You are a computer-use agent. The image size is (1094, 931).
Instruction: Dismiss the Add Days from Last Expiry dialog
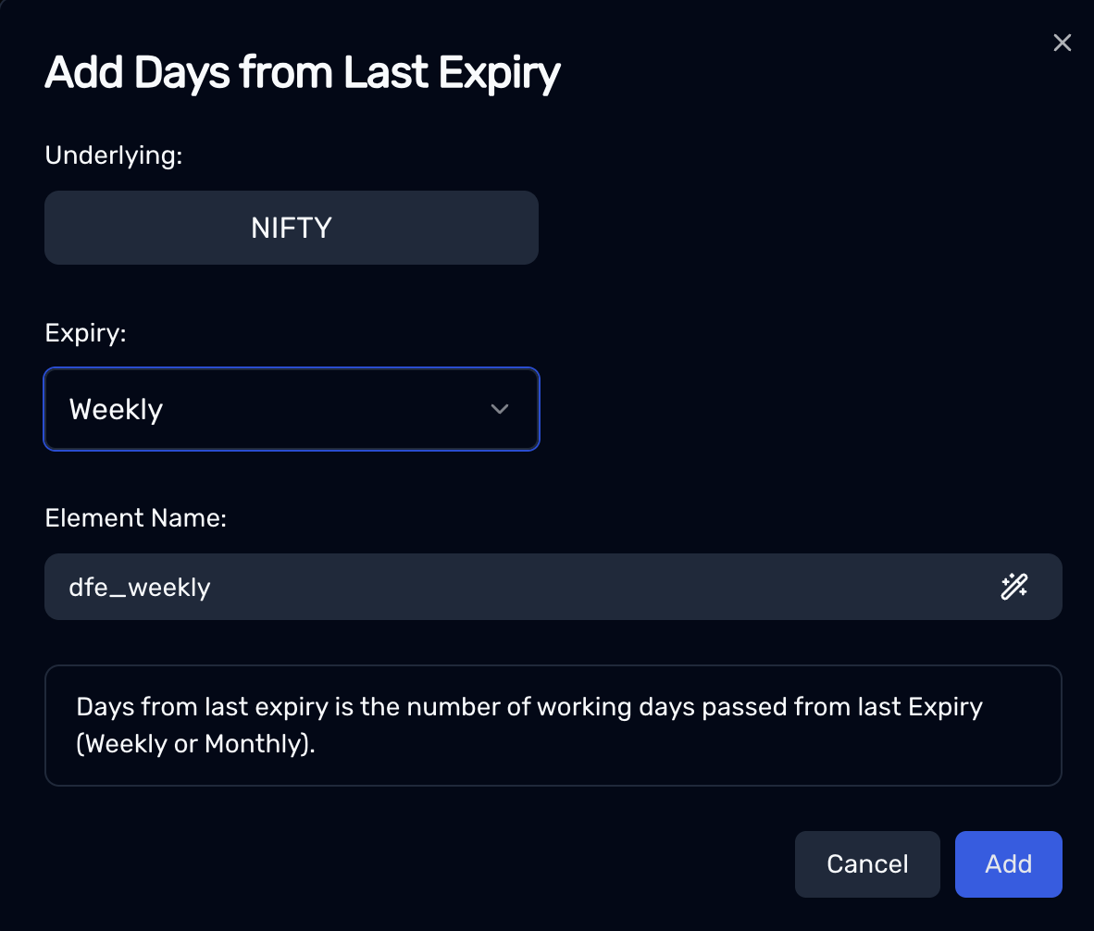1062,43
